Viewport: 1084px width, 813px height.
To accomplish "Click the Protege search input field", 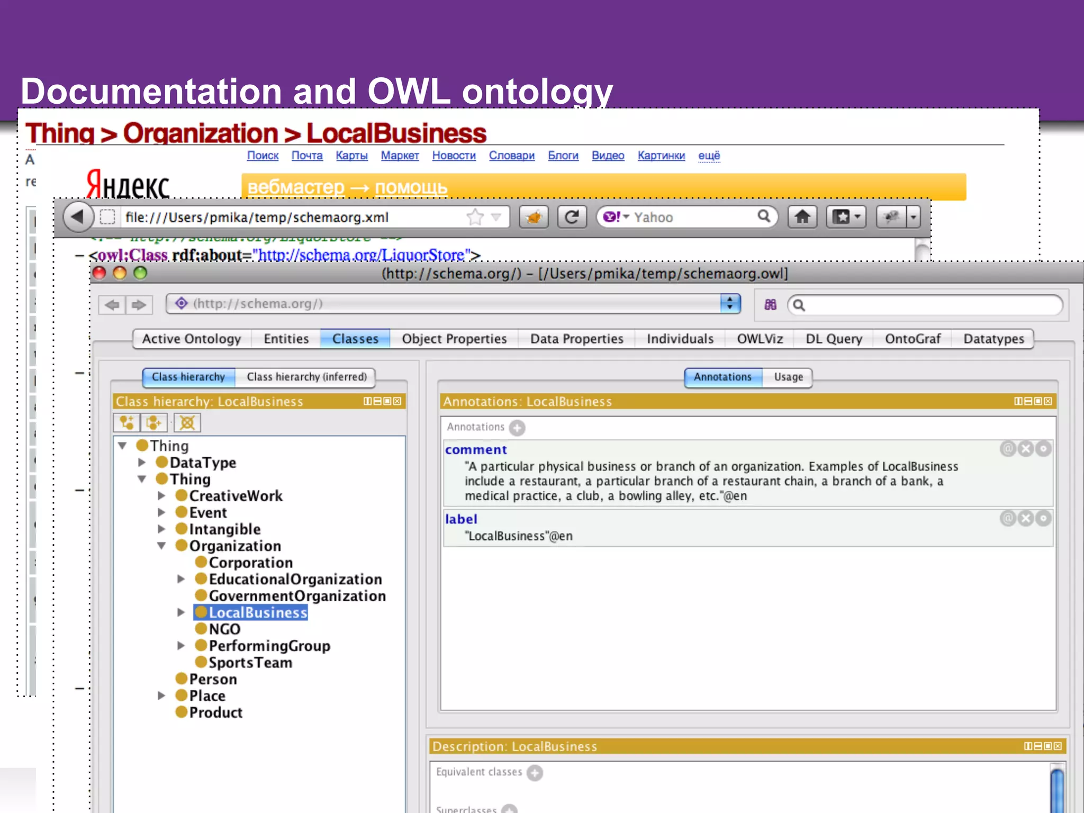I will coord(925,305).
